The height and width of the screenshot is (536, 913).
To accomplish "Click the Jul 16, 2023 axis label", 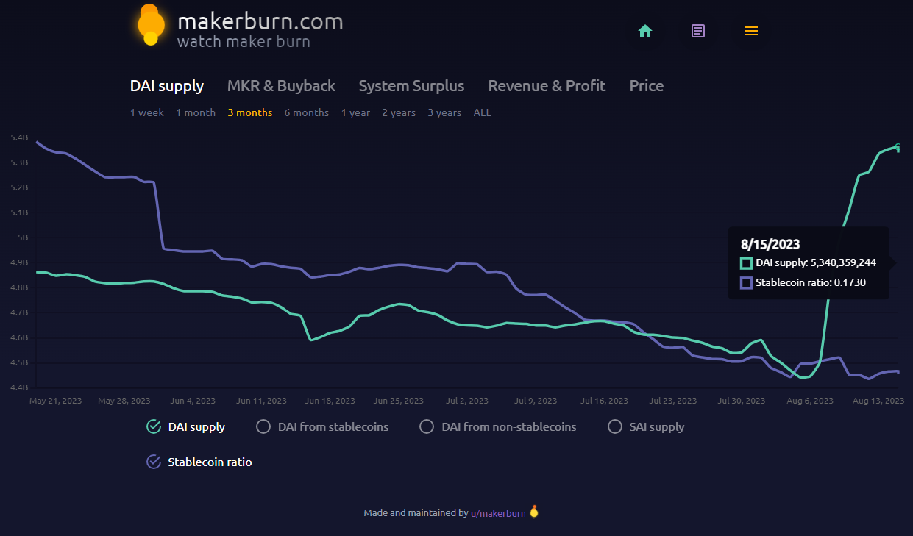I will pos(605,401).
